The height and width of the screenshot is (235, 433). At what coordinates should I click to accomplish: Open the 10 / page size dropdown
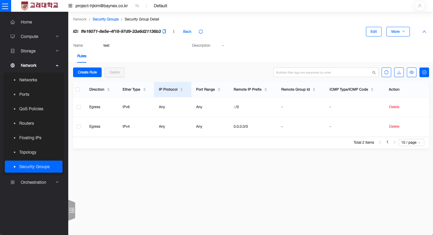411,143
